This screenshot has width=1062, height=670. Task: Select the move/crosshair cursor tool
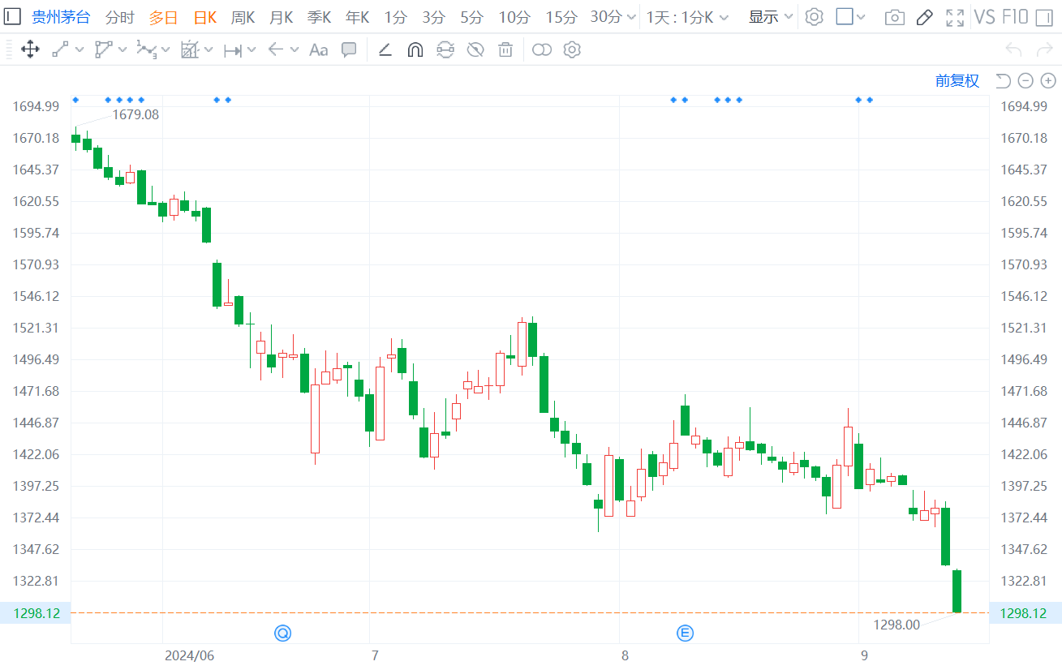pos(30,50)
